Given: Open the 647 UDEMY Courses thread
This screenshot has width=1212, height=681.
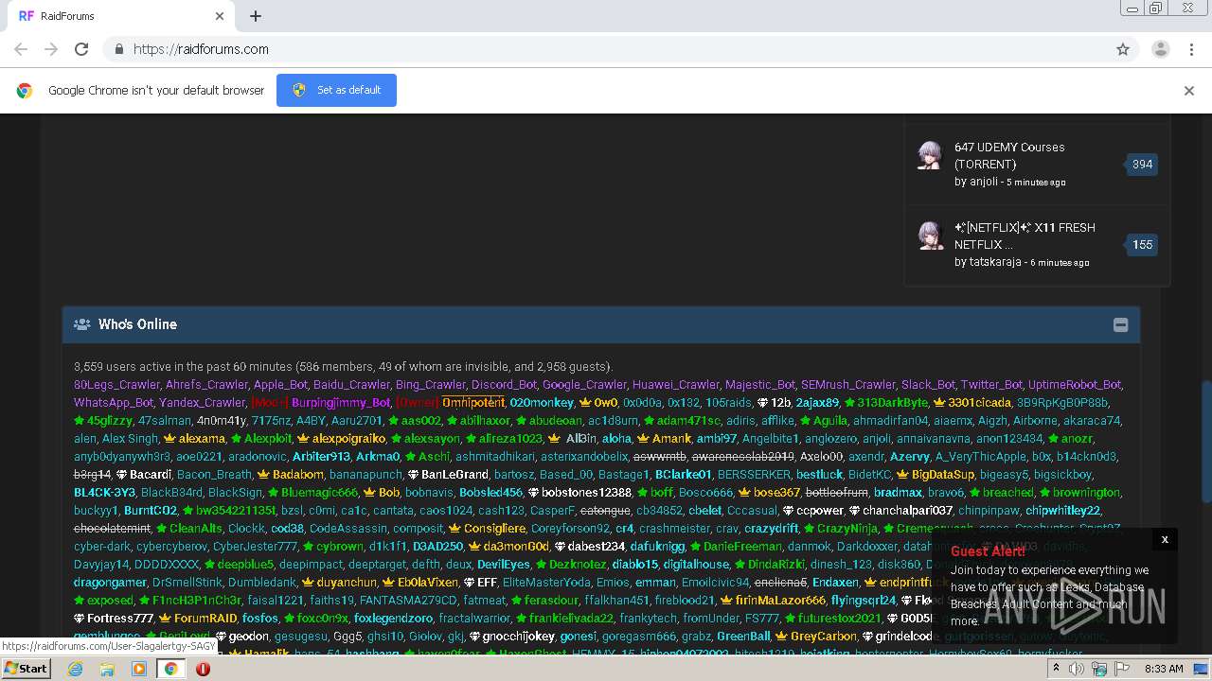Looking at the screenshot, I should [1009, 155].
